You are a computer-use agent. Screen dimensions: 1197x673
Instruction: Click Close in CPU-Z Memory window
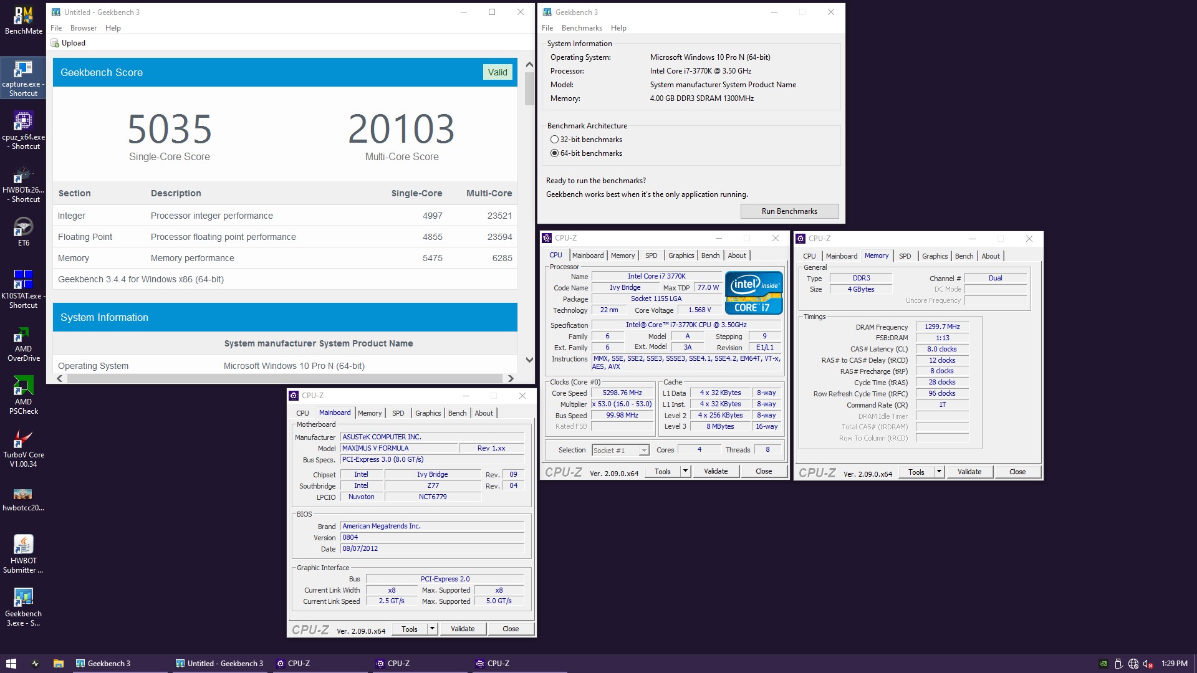(x=1017, y=472)
